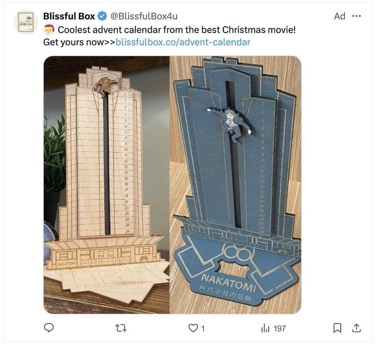Open the wooden Nakatomi calendar photo
The image size is (384, 344).
click(x=107, y=185)
